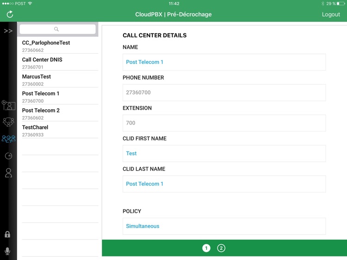Tap the lock icon in sidebar
This screenshot has width=347, height=260.
coord(7,235)
